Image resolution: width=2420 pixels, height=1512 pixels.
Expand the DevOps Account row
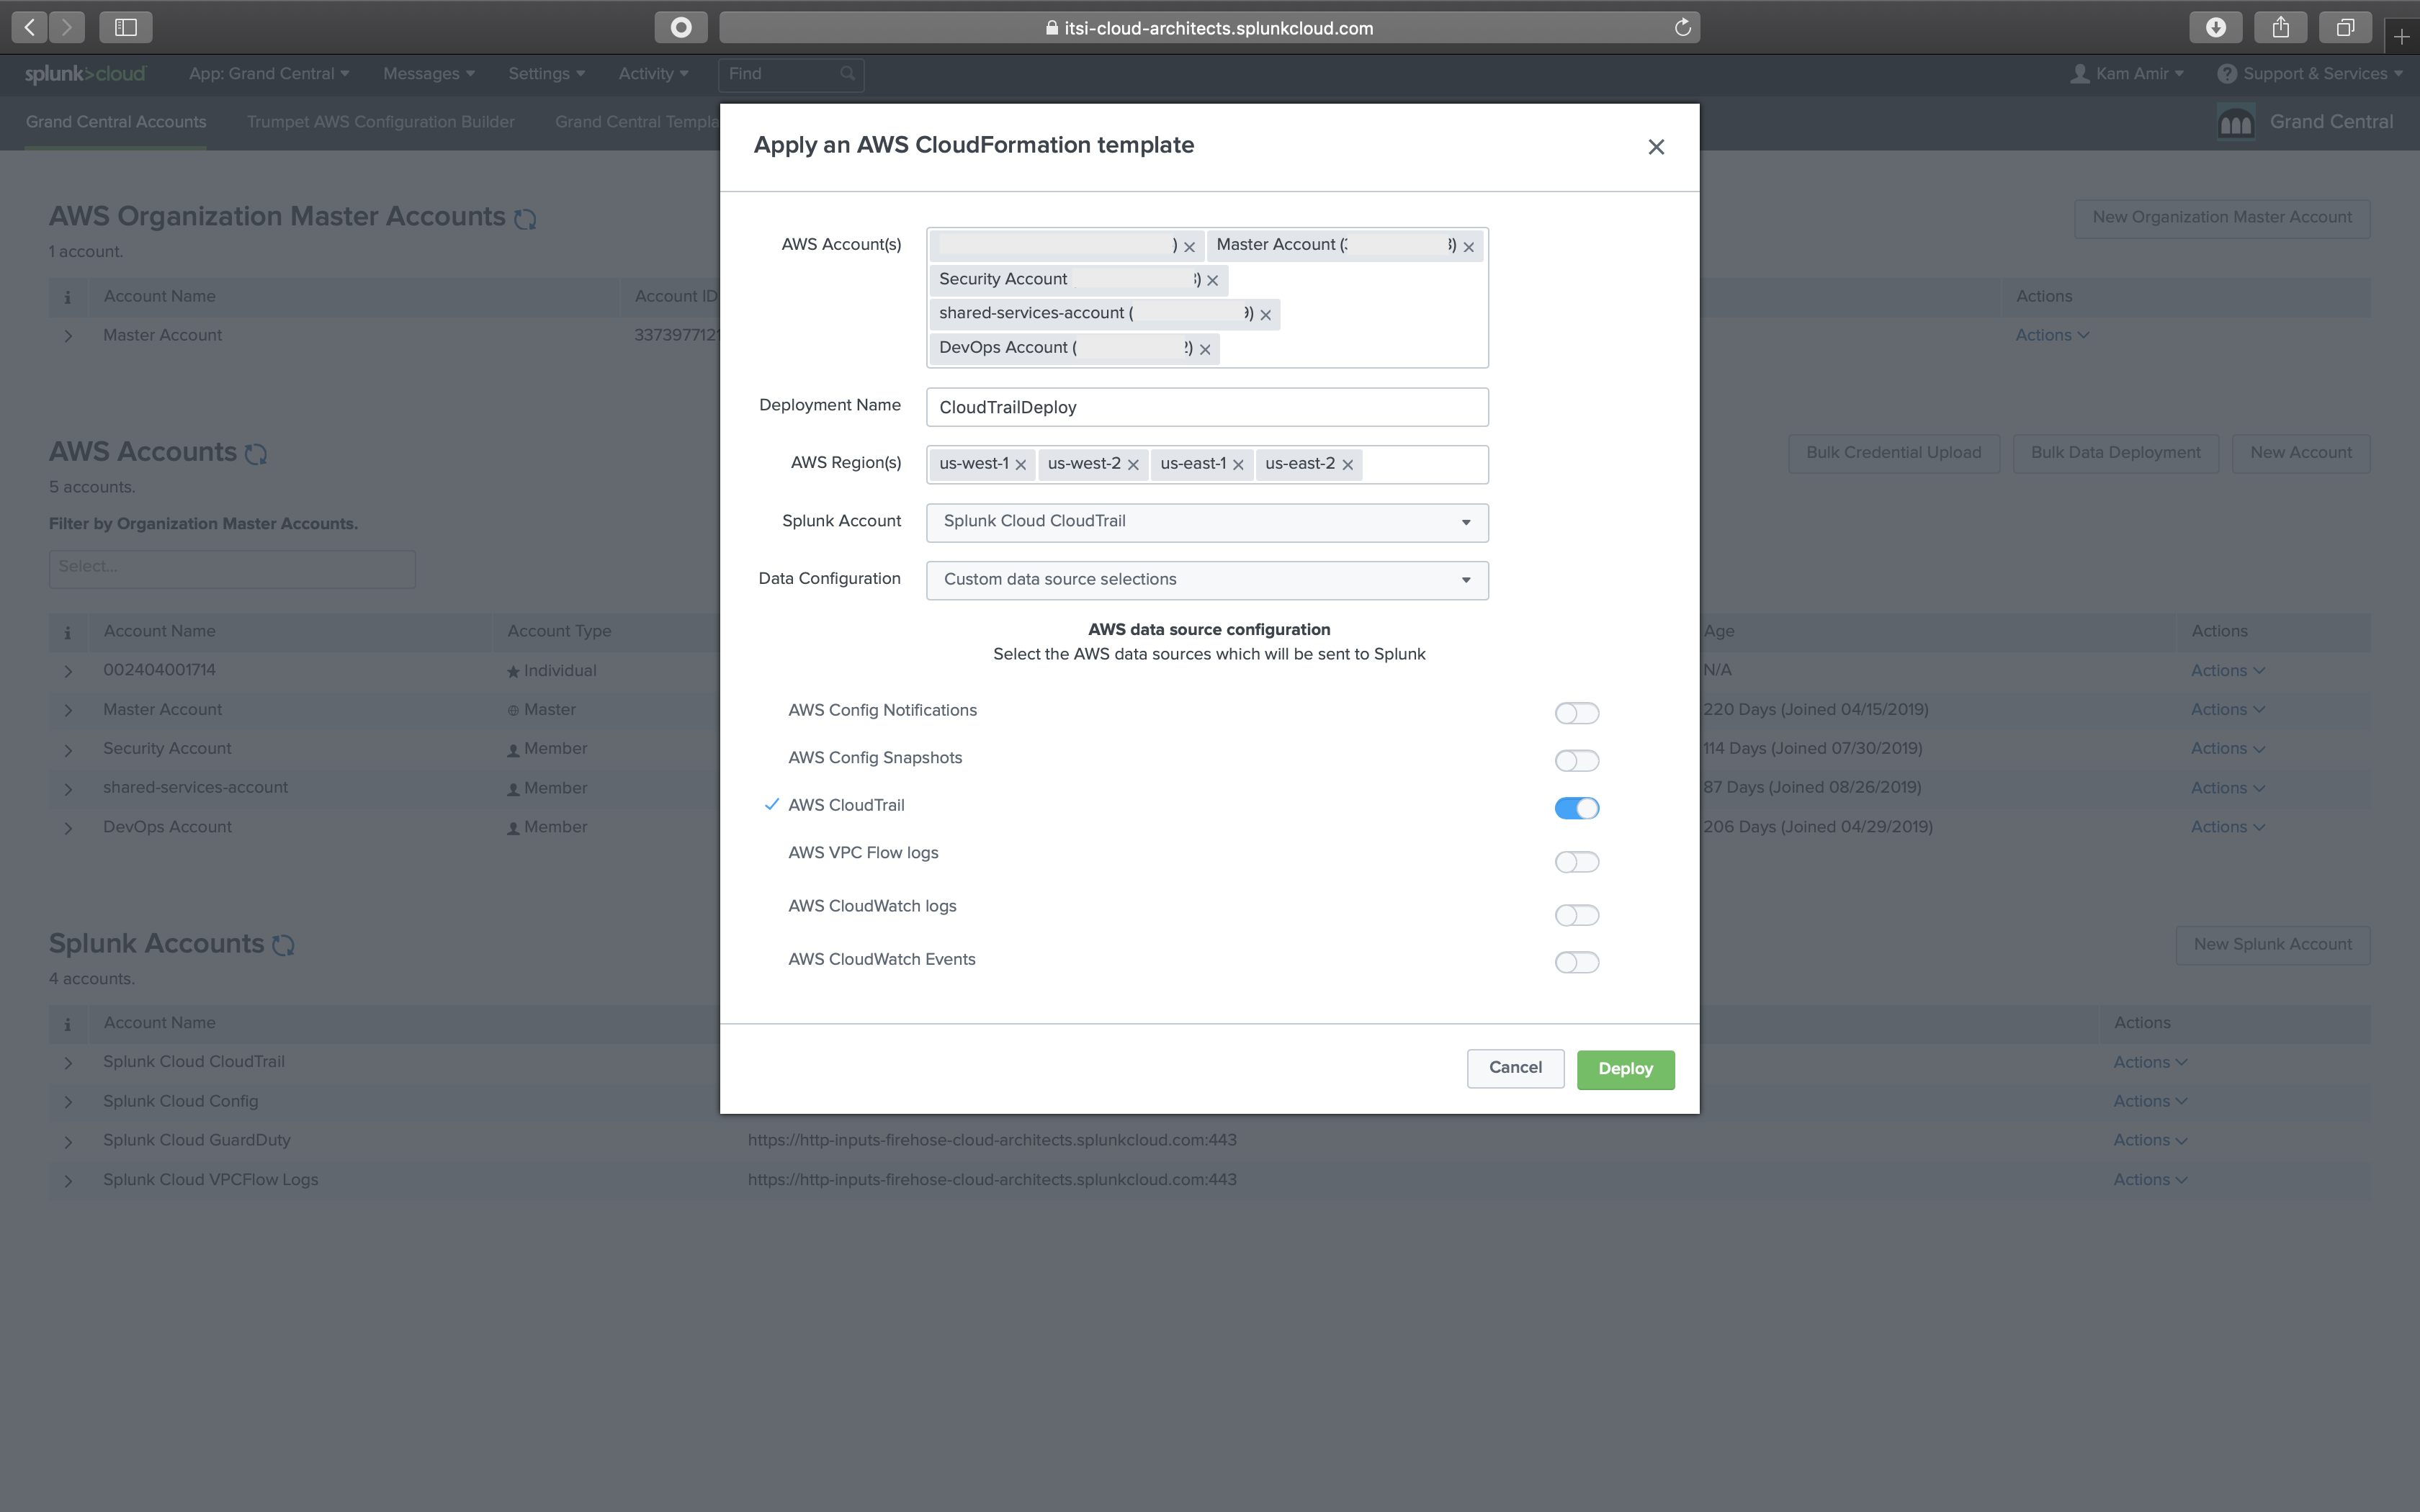68,828
